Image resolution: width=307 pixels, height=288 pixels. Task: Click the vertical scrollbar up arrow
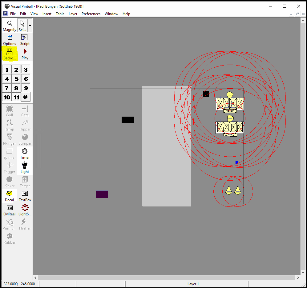coord(303,20)
